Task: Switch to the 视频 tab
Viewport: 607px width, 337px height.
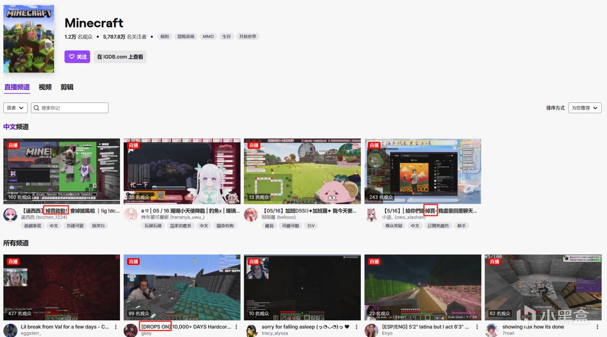Action: (x=45, y=87)
